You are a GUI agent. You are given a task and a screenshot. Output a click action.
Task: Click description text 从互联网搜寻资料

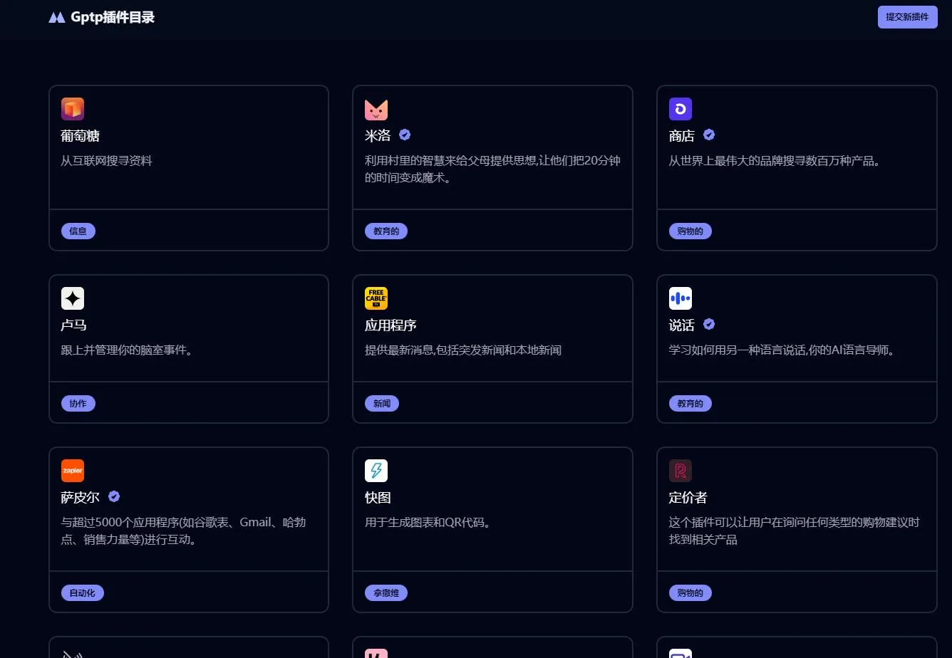tap(107, 160)
